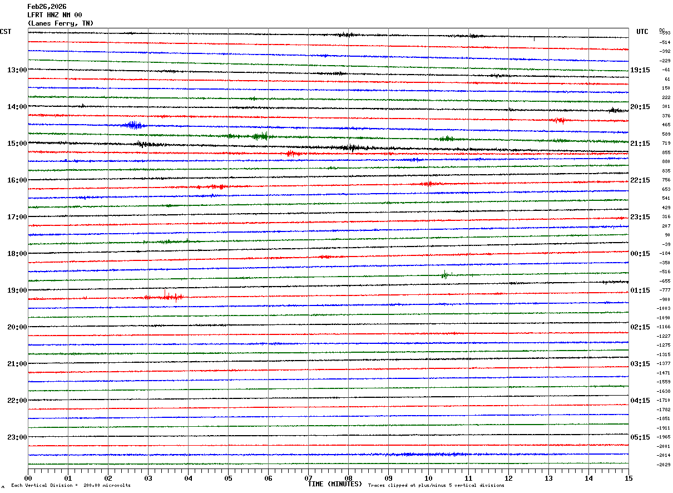This screenshot has height=493, width=673.
Task: Click the DC offset value -655
Action: 665,282
